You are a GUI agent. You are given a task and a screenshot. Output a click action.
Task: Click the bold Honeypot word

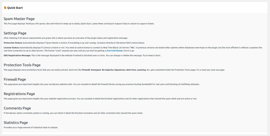96,70
